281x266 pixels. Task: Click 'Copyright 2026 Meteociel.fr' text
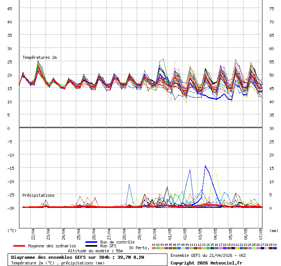(x=206, y=263)
